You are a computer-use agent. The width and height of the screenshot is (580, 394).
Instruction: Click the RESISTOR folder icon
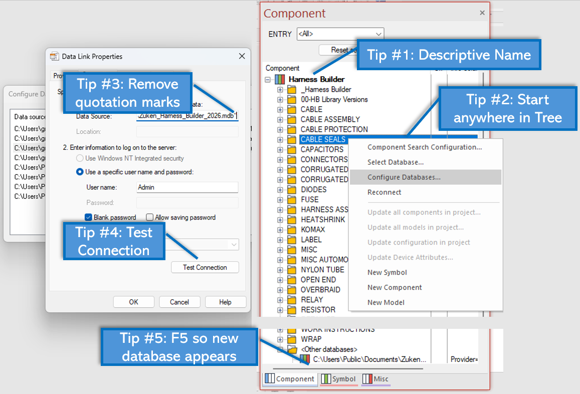pos(292,310)
